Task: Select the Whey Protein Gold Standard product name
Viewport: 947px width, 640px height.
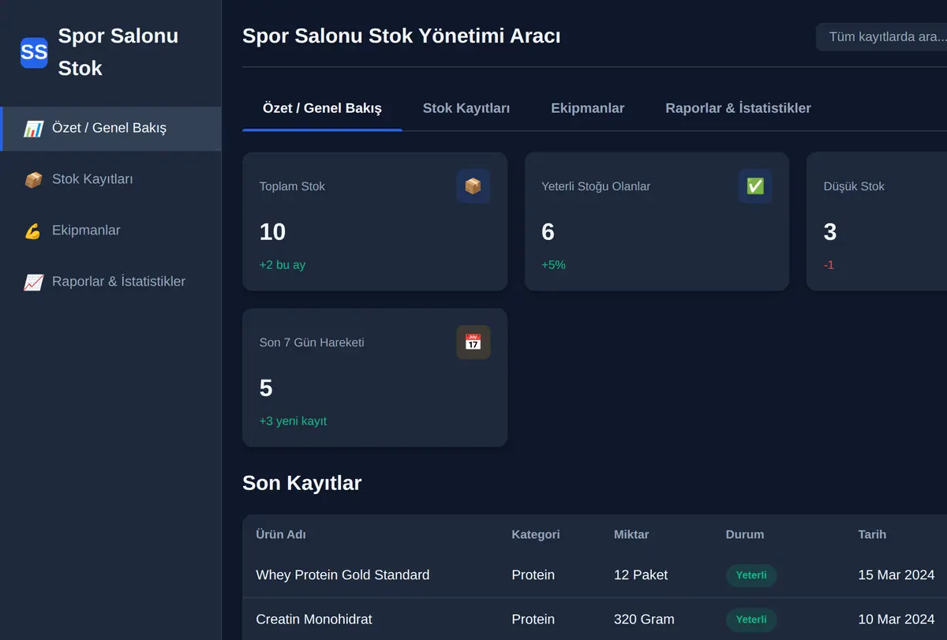Action: 342,575
